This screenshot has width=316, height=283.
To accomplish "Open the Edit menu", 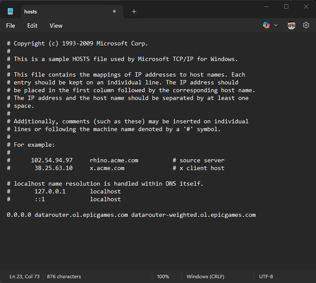I will tap(32, 26).
